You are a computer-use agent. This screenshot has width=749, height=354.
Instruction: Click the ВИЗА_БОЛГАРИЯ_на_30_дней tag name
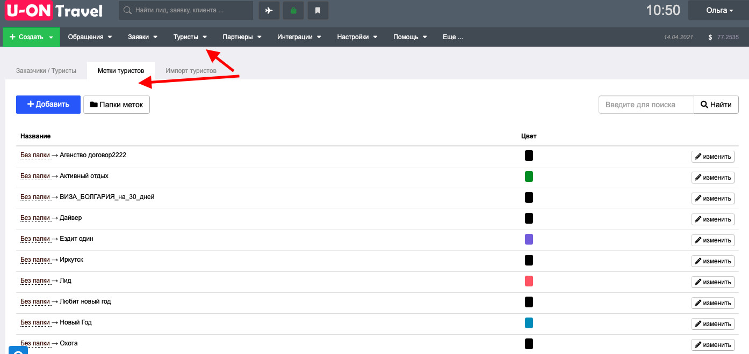coord(107,197)
